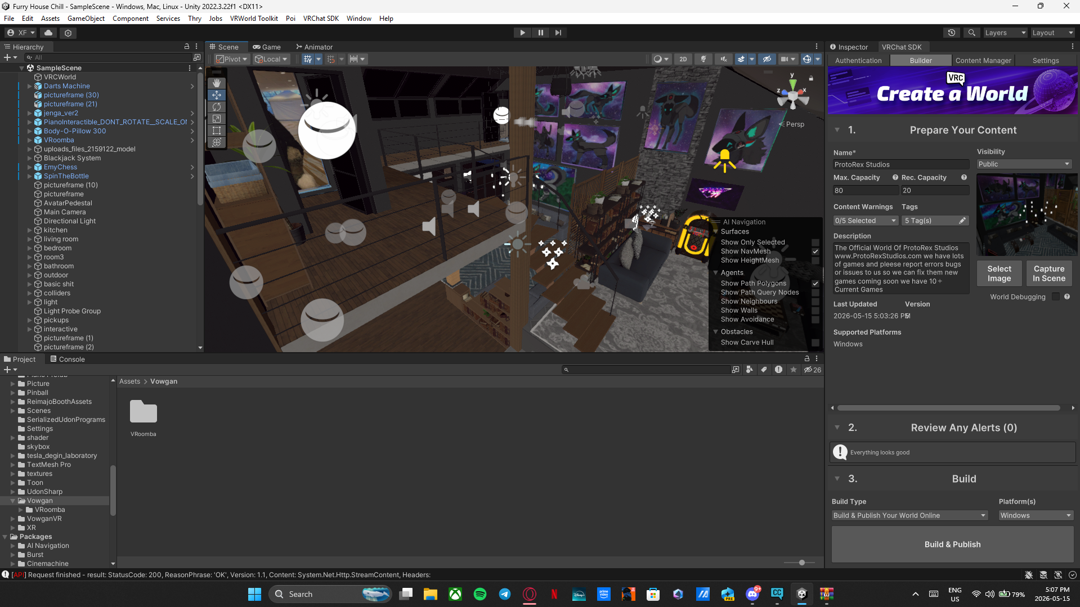The width and height of the screenshot is (1080, 607).
Task: Open the Build Type dropdown
Action: (909, 515)
